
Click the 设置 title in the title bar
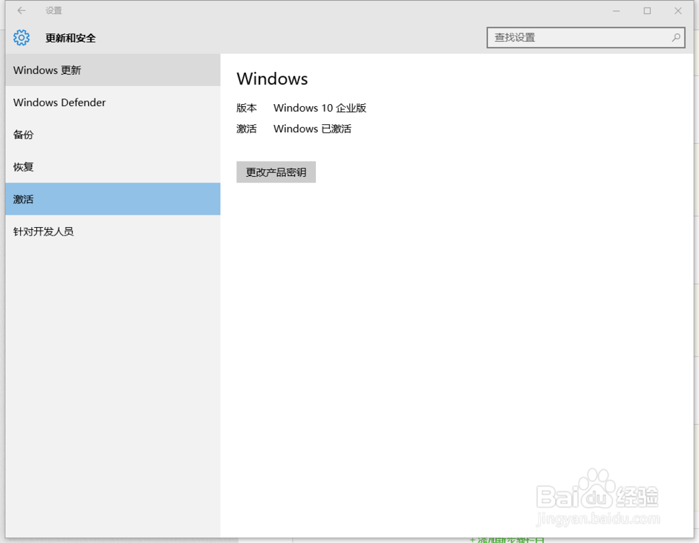tap(54, 10)
